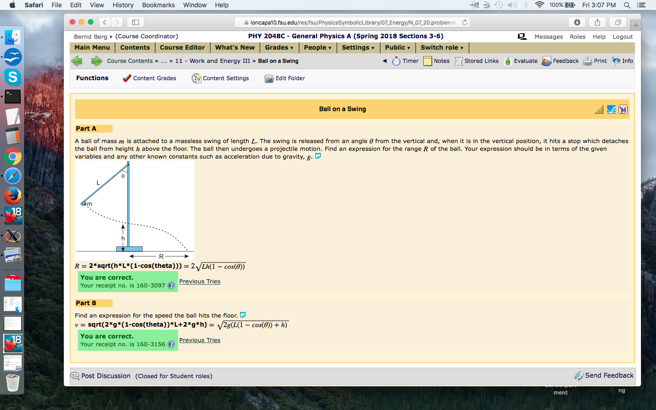Click the blue wave icon in problem header
The width and height of the screenshot is (656, 410).
point(611,109)
